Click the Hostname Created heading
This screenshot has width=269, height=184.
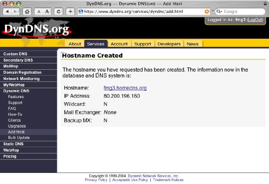(92, 55)
